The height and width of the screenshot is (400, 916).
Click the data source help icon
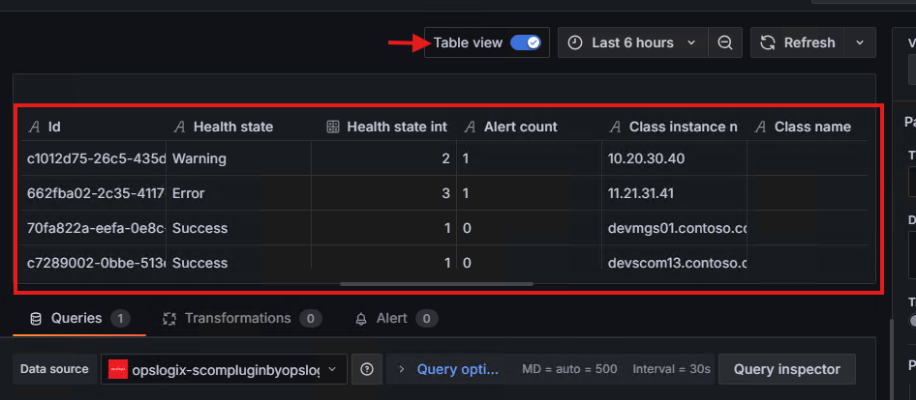coord(367,369)
